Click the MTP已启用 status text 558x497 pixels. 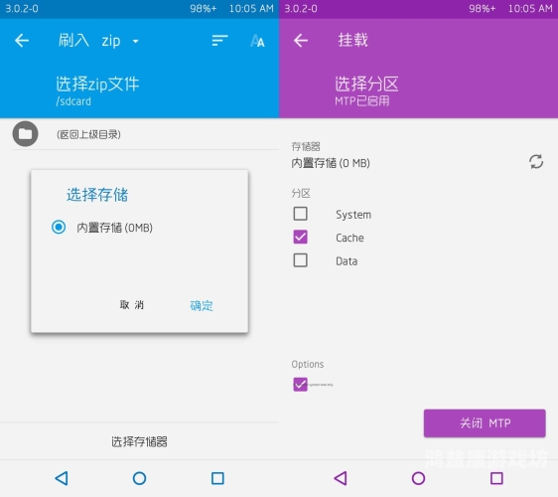(x=362, y=101)
